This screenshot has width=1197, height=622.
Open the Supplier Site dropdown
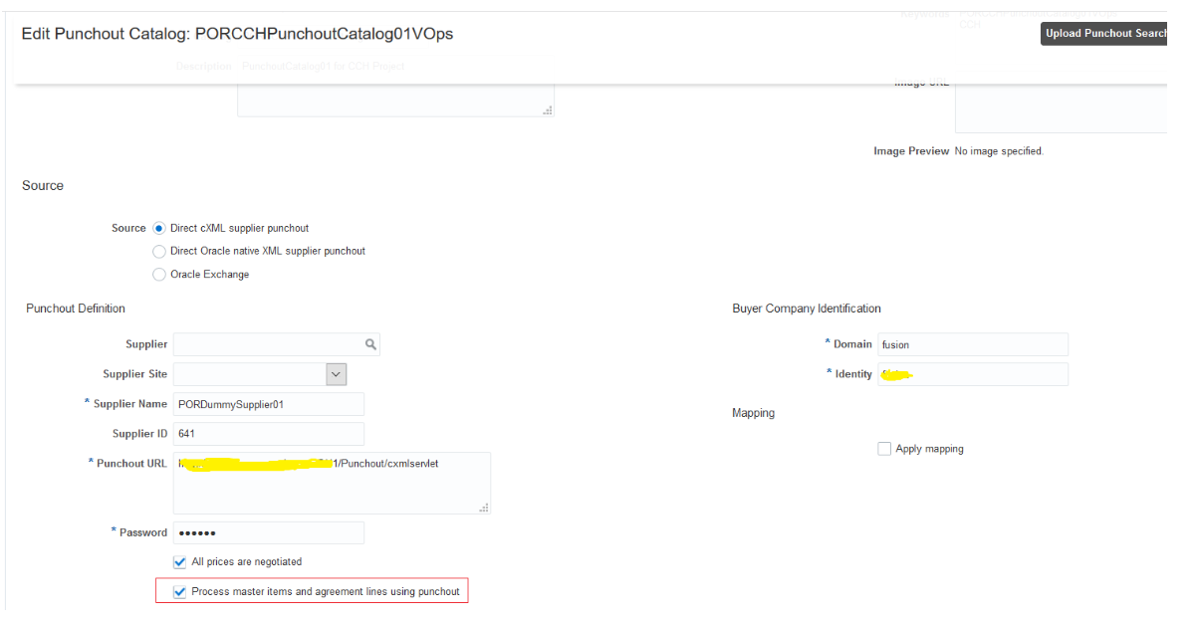click(x=337, y=374)
